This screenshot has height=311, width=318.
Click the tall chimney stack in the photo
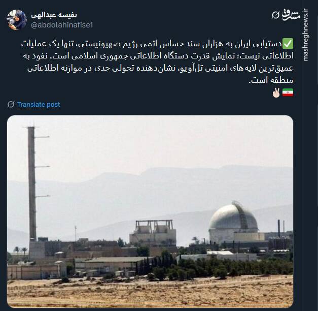pos(32,183)
